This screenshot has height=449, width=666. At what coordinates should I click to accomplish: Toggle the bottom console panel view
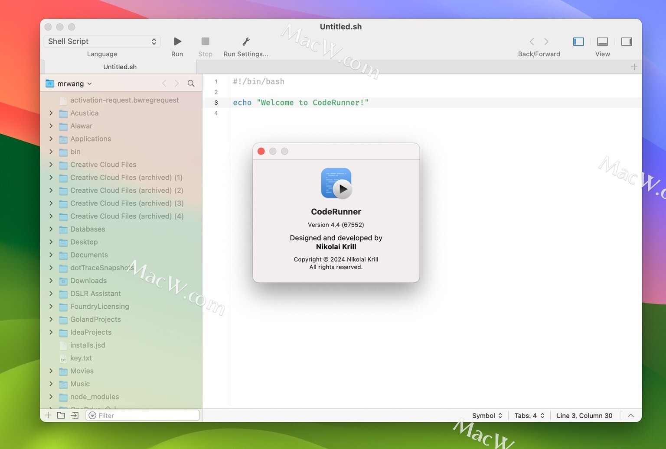point(602,42)
